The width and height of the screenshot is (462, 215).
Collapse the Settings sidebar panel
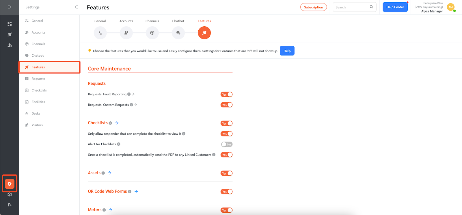click(76, 7)
